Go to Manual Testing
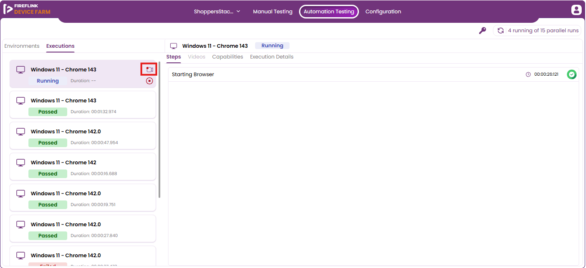The image size is (586, 268). click(273, 12)
